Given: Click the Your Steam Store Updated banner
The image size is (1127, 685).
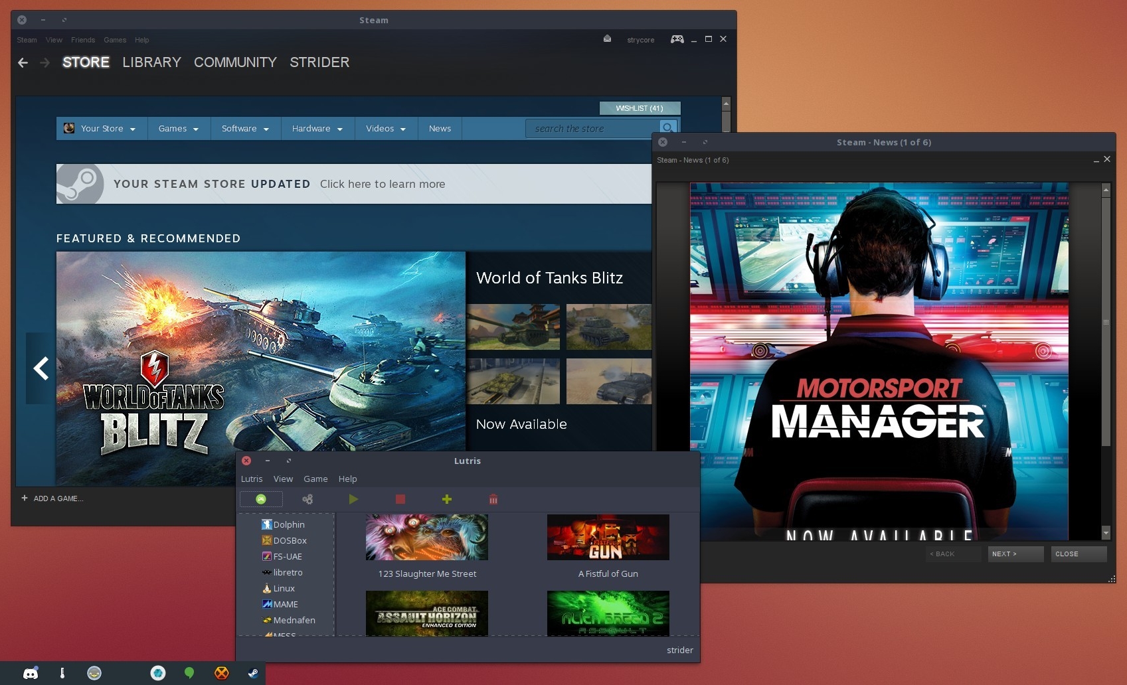Looking at the screenshot, I should [x=354, y=184].
